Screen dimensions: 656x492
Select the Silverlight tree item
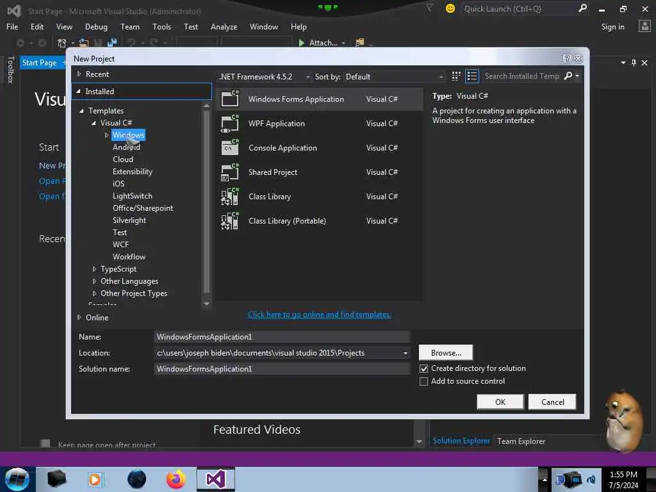[129, 220]
